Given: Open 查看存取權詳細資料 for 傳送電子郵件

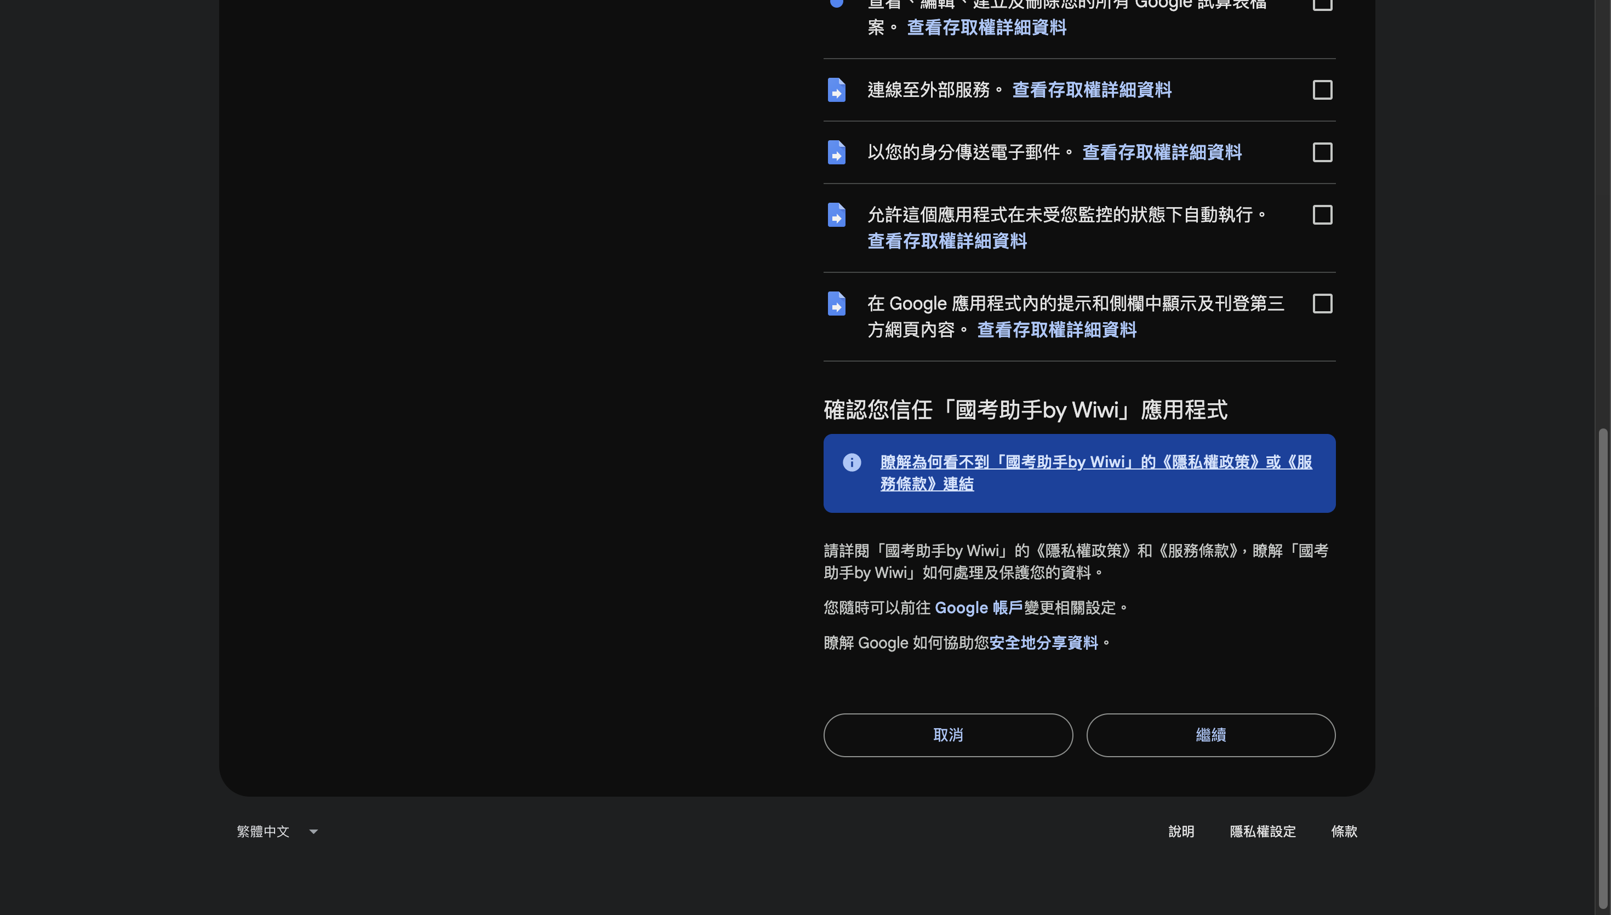Looking at the screenshot, I should click(1162, 152).
